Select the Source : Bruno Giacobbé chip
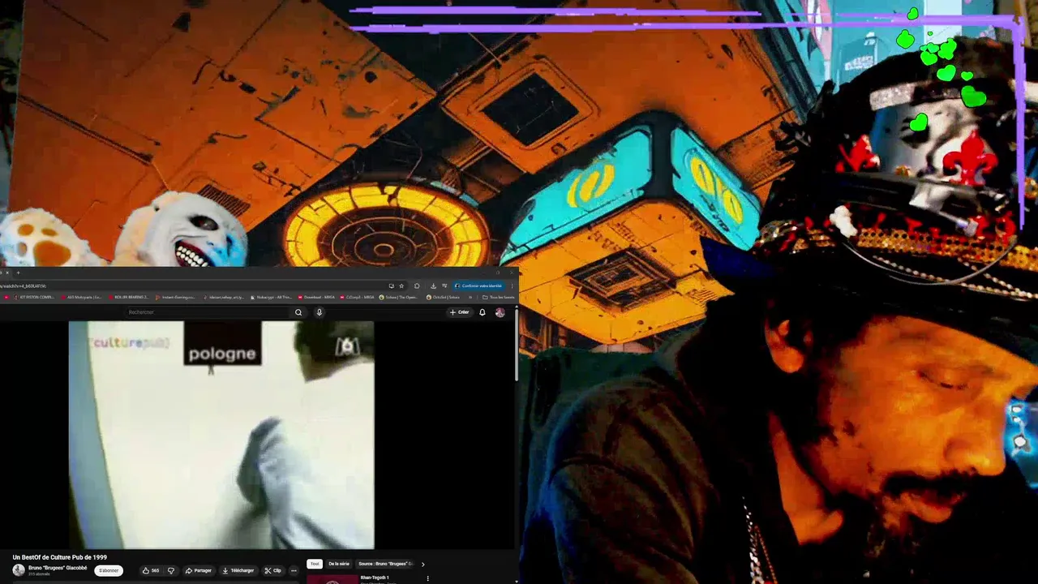This screenshot has height=584, width=1038. 385,564
